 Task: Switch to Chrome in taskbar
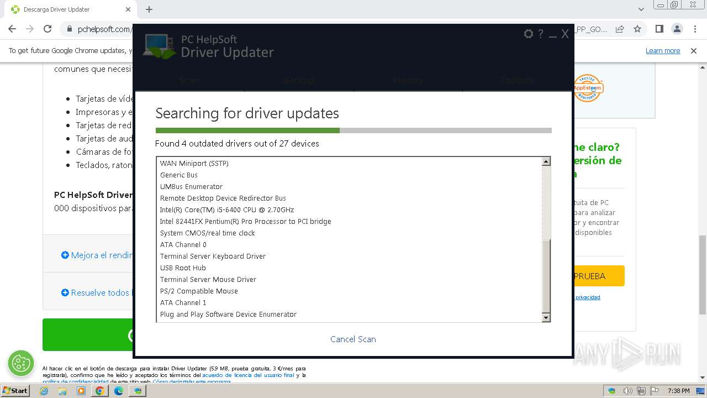pyautogui.click(x=100, y=391)
